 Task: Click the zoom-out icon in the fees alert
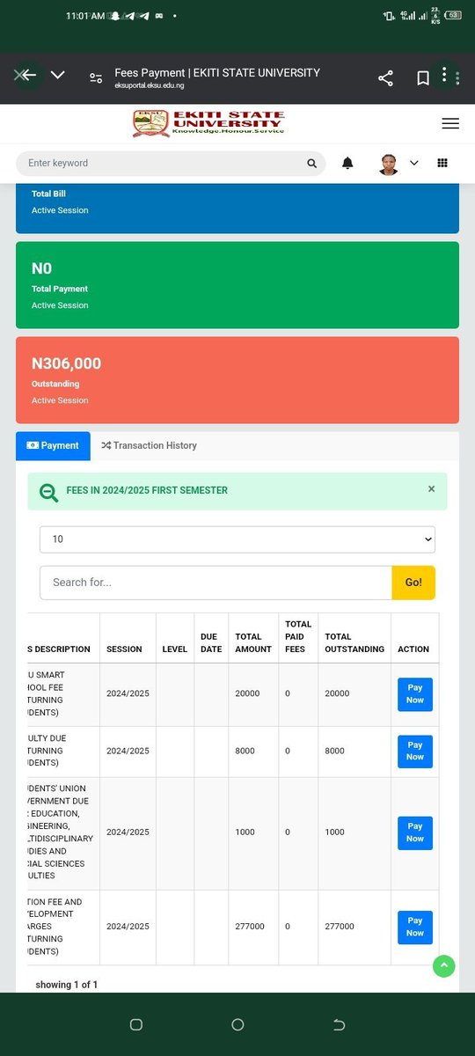click(49, 493)
